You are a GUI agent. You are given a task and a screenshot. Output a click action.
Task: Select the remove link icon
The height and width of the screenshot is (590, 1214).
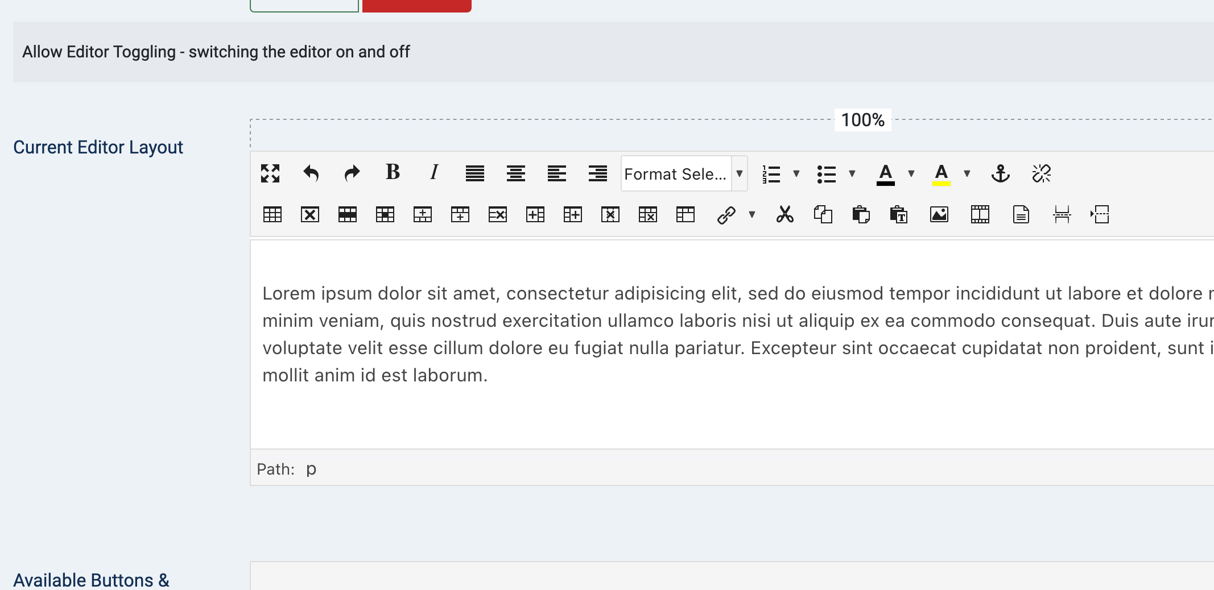[1041, 174]
